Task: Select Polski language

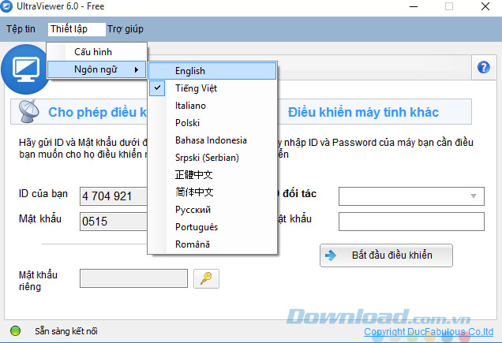Action: [x=212, y=123]
